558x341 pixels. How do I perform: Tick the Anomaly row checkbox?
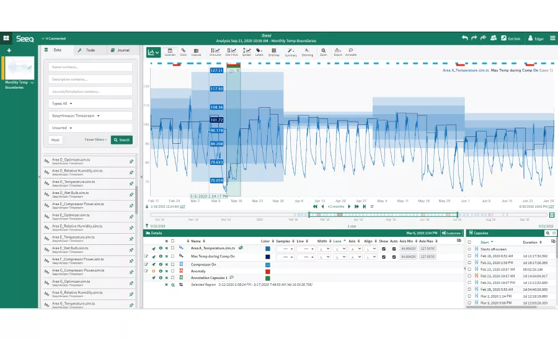pos(172,271)
